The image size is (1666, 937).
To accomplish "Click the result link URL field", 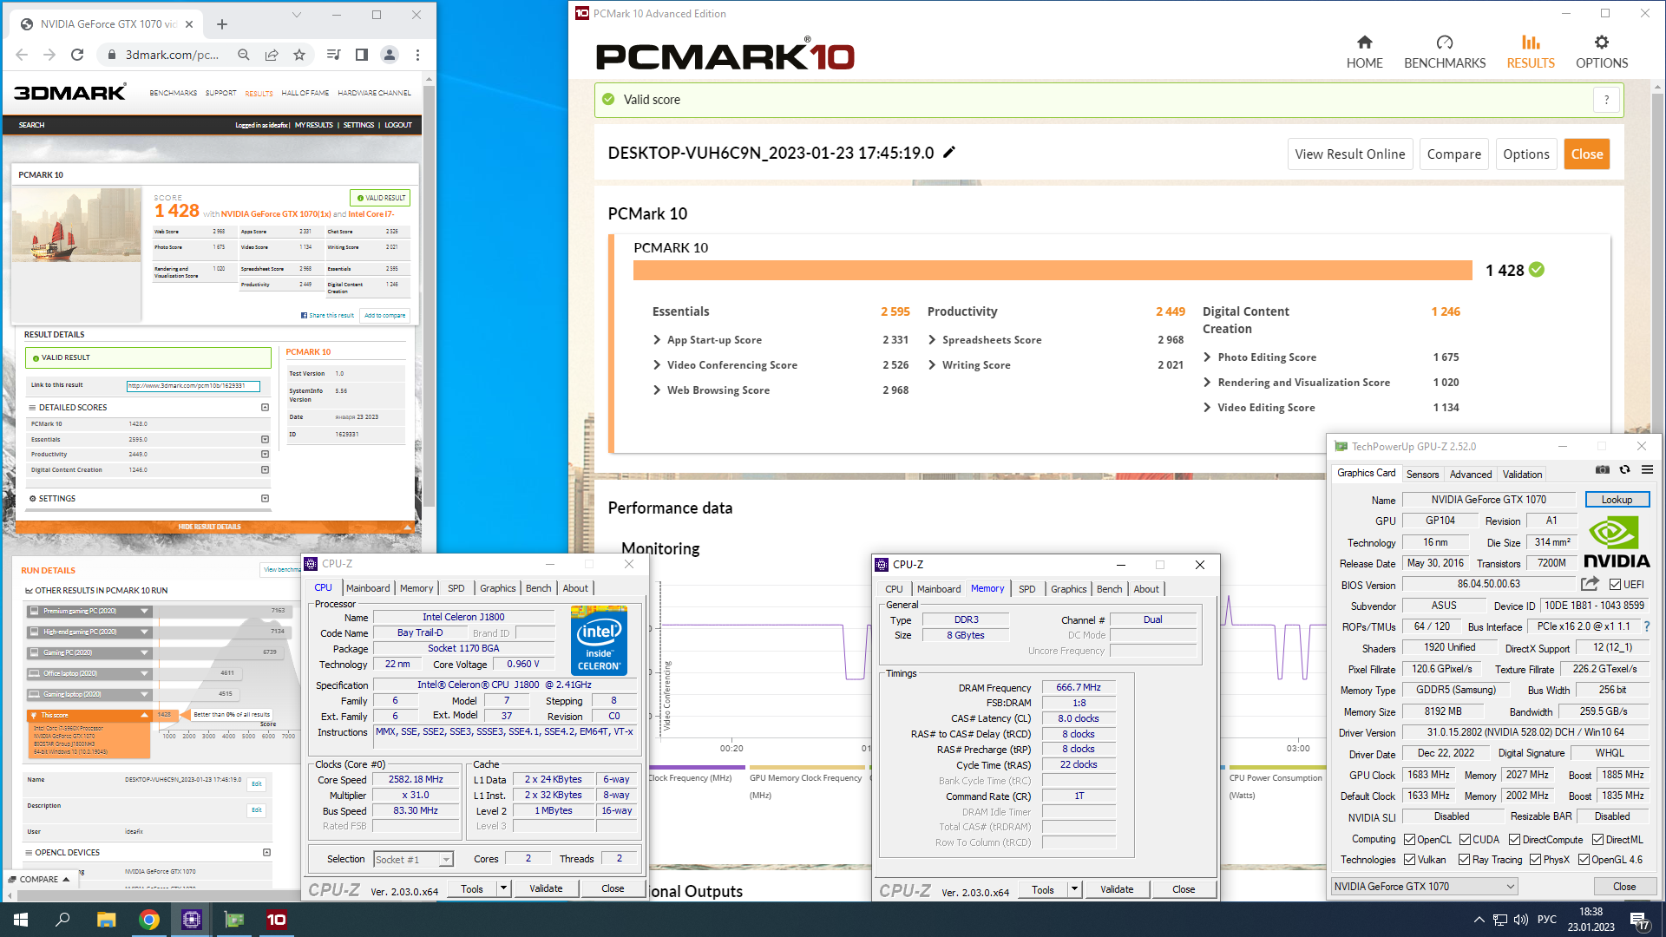I will pos(193,385).
